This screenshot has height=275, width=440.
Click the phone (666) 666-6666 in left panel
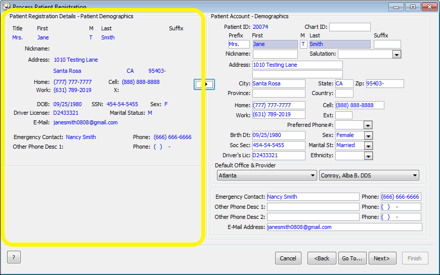point(172,137)
